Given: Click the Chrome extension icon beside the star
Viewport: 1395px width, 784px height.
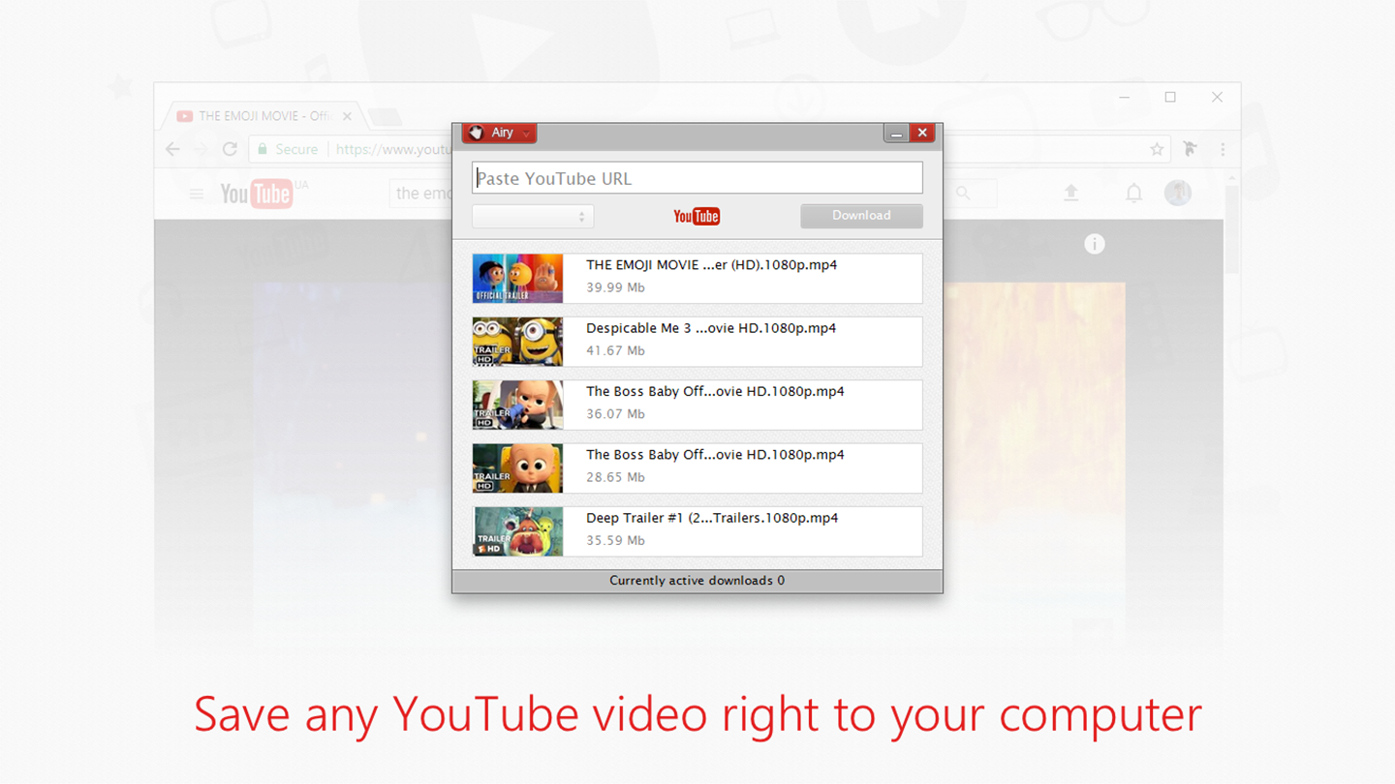Looking at the screenshot, I should coord(1190,148).
